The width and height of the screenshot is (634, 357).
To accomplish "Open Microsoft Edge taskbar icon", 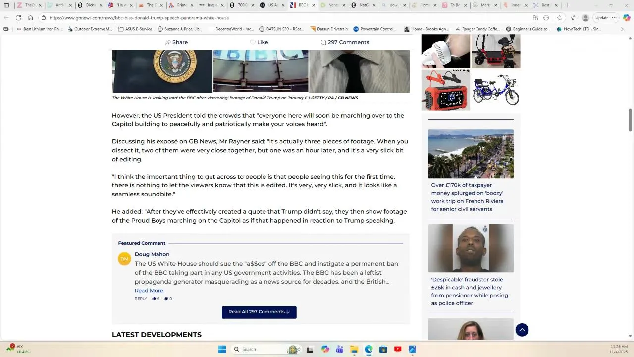I will 369,349.
